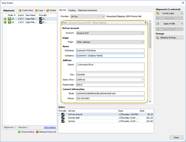Click the store icon in row 1 of 2
The image size is (186, 142).
[x=10, y=22]
